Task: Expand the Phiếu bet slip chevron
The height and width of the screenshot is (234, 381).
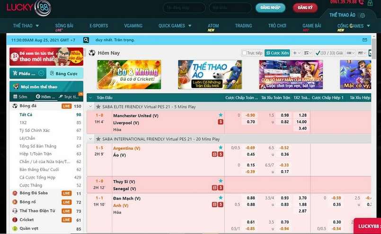Action: 41,73
